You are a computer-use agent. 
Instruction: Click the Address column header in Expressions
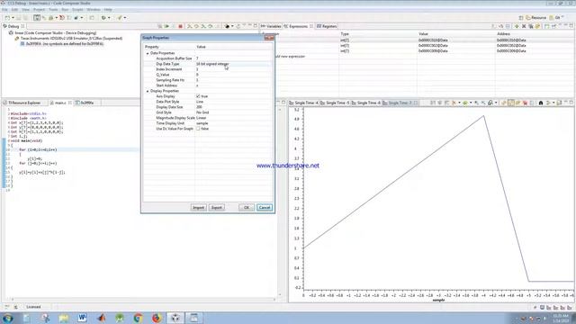[x=503, y=34]
